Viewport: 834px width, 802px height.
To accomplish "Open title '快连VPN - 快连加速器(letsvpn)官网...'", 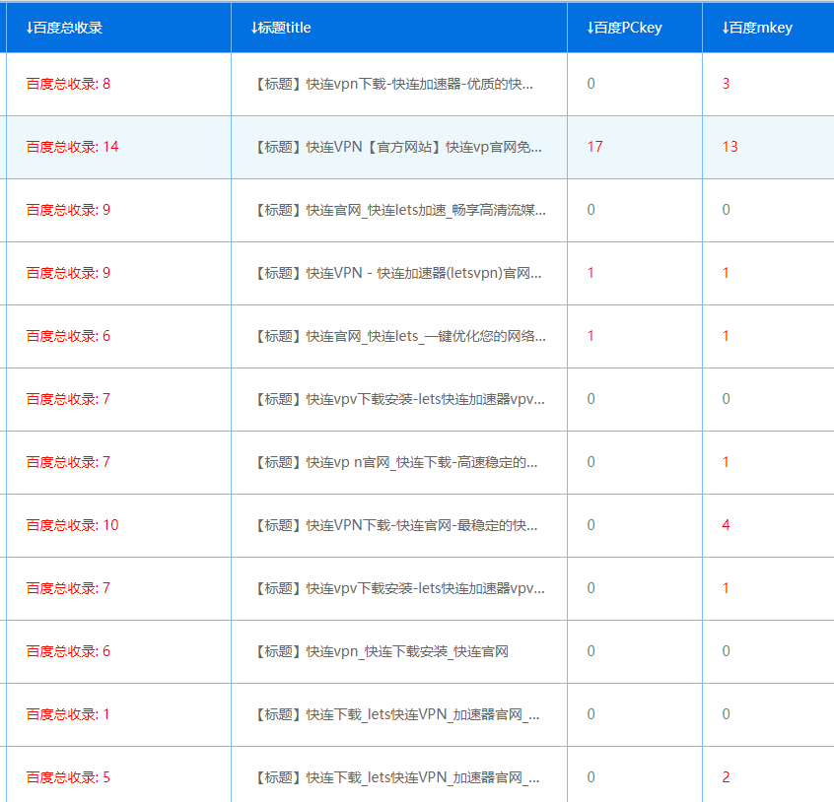I will point(398,273).
